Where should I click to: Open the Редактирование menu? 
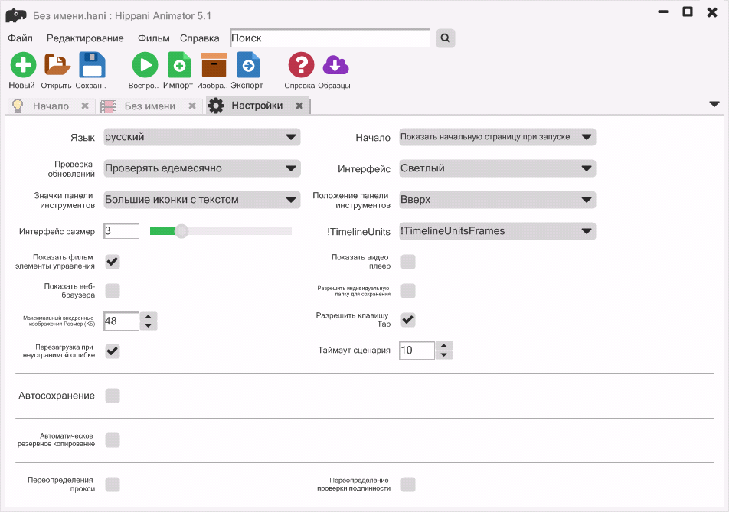[x=85, y=38]
